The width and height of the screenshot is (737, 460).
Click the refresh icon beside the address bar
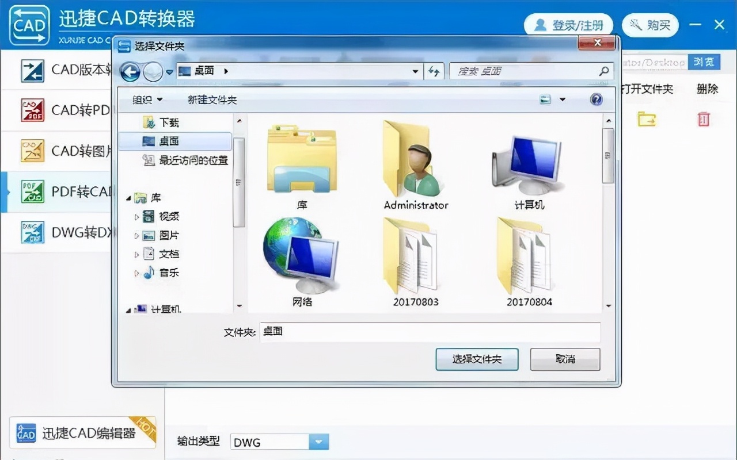[x=434, y=71]
